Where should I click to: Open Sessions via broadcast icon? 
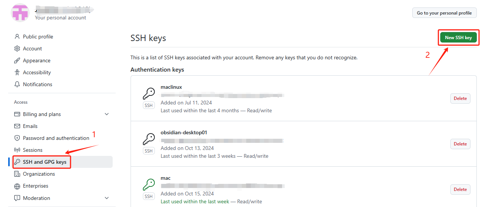pyautogui.click(x=17, y=150)
